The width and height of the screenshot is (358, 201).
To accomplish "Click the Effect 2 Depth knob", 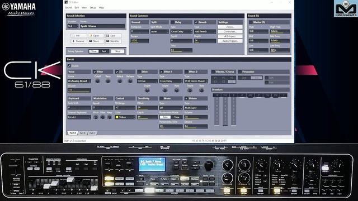I will (x=190, y=90).
